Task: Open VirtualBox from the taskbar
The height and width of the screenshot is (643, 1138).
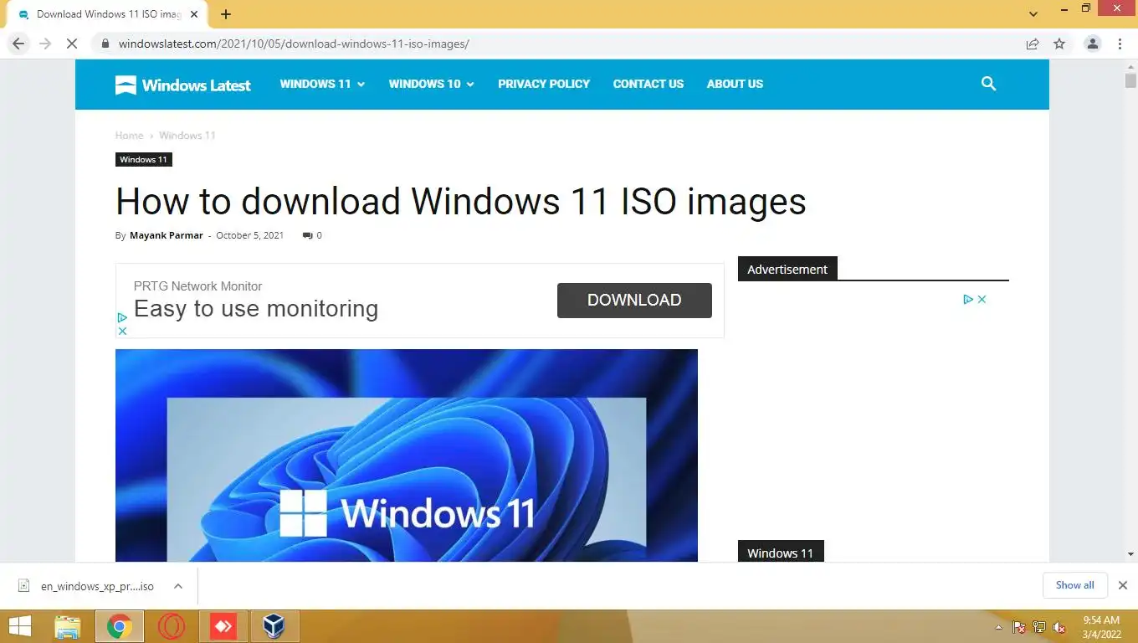Action: click(x=274, y=626)
